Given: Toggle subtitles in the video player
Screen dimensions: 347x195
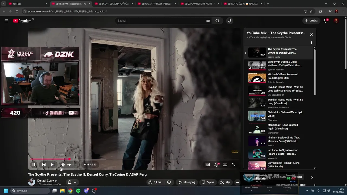Looking at the screenshot, I should (x=208, y=165).
